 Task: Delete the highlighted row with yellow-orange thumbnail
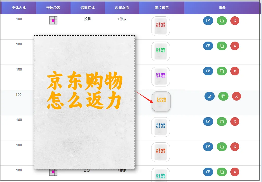236,96
